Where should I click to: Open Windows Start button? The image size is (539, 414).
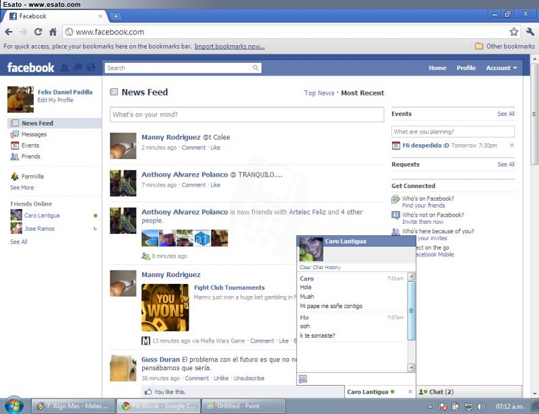[x=13, y=405]
